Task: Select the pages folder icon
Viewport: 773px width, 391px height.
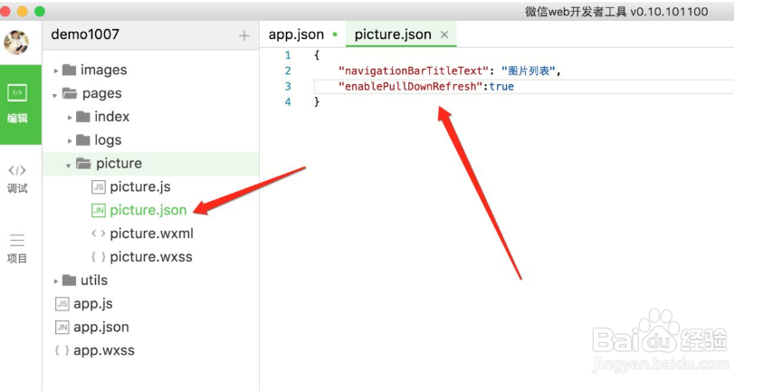Action: (x=70, y=93)
